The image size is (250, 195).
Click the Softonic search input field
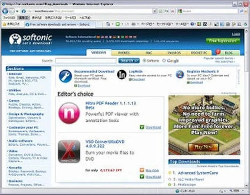click(x=86, y=60)
